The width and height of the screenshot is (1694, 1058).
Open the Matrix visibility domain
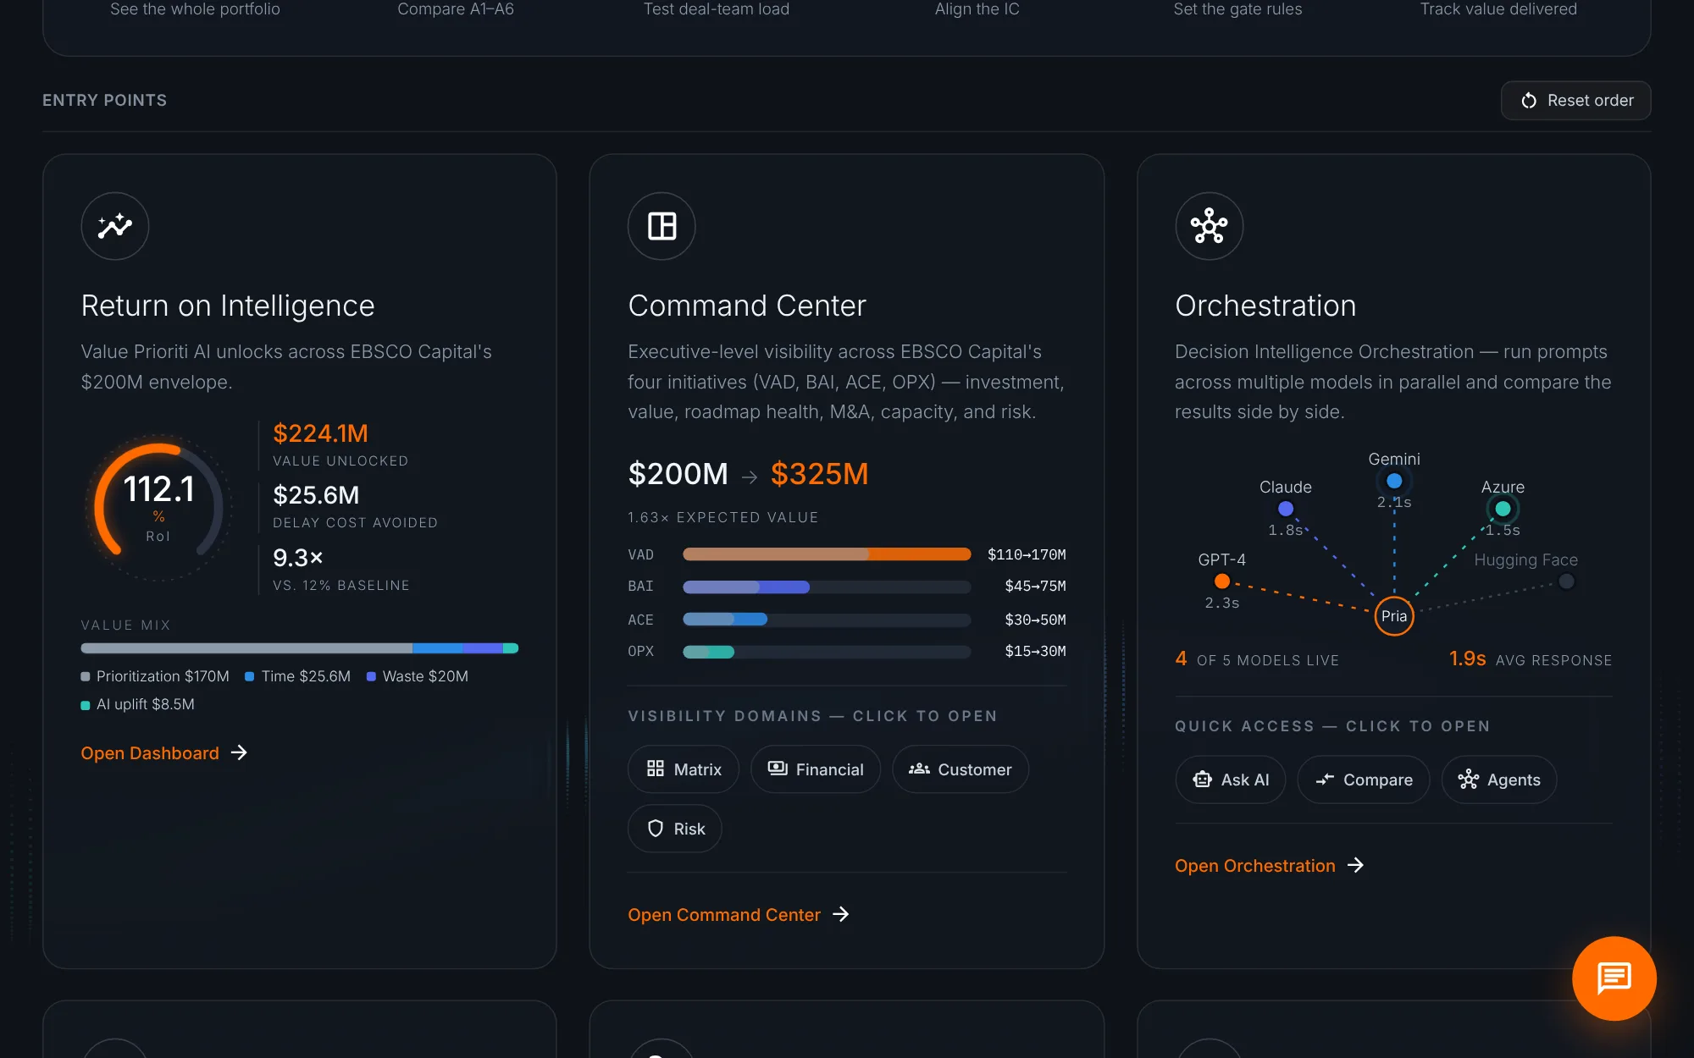pos(684,769)
